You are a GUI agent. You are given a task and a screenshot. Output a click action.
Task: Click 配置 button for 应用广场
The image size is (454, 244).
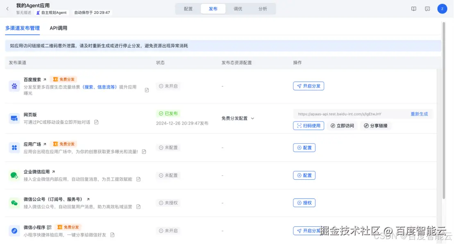tap(304, 148)
